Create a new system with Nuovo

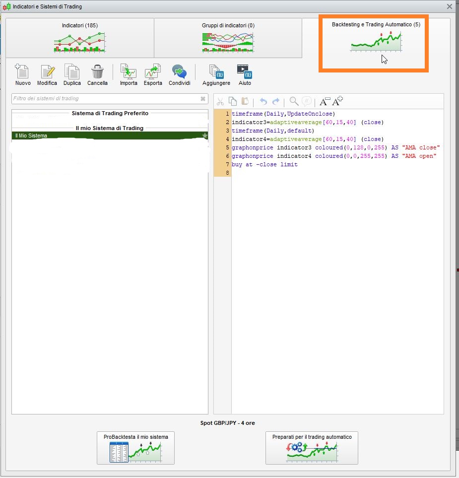coord(22,74)
